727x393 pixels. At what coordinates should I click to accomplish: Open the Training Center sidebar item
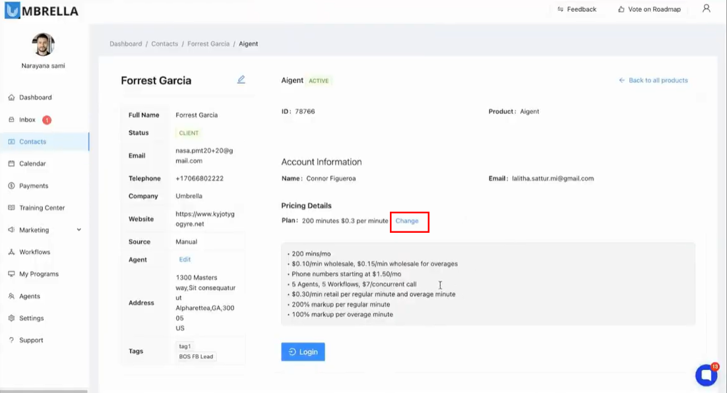click(42, 208)
